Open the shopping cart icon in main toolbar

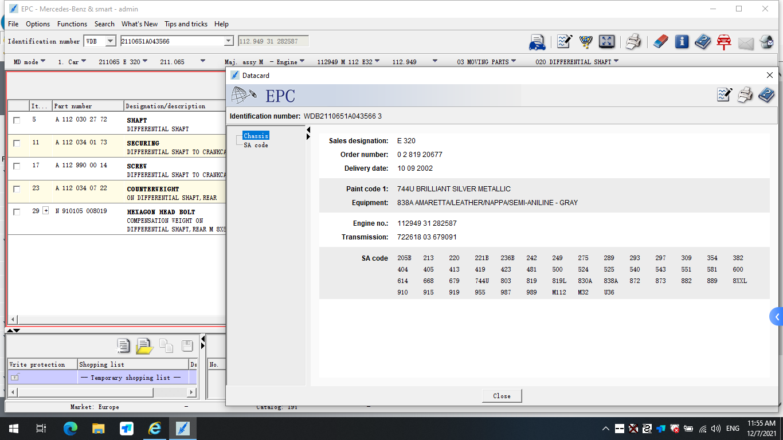[x=586, y=42]
